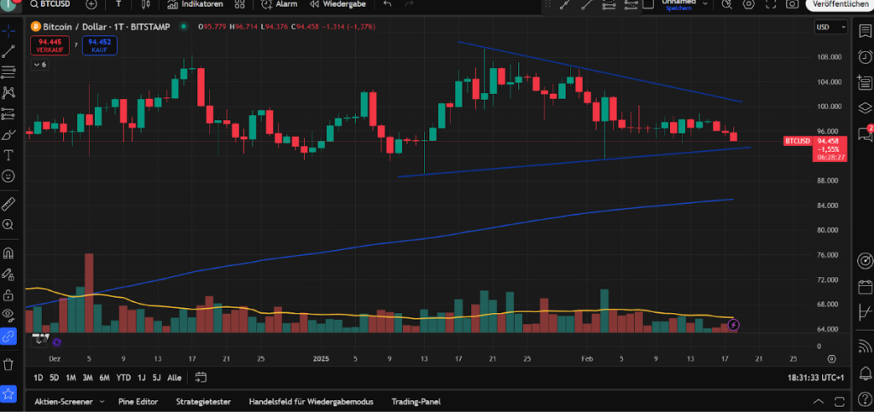
Task: Select the ruler measure tool
Action: [x=9, y=204]
